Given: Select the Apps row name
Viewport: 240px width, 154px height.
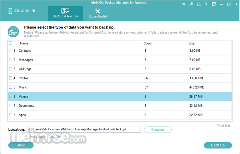Looking at the screenshot, I should point(22,115).
